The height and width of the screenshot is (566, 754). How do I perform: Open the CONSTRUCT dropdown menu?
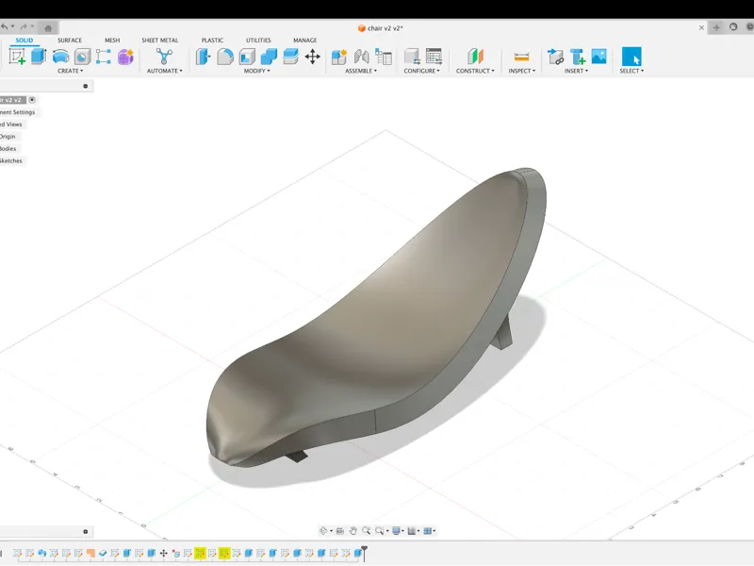point(475,71)
